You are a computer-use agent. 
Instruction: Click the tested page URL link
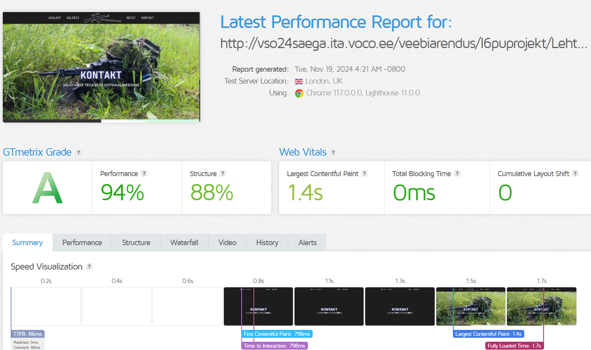point(403,43)
